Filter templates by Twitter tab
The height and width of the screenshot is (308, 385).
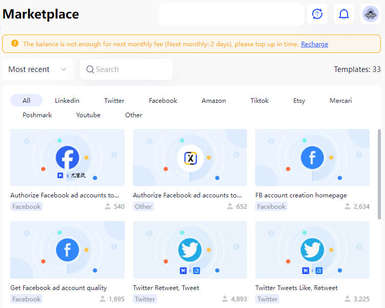click(114, 100)
